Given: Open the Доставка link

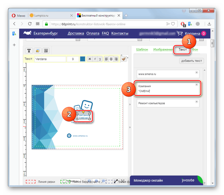Looking at the screenshot, I should coord(76,33).
